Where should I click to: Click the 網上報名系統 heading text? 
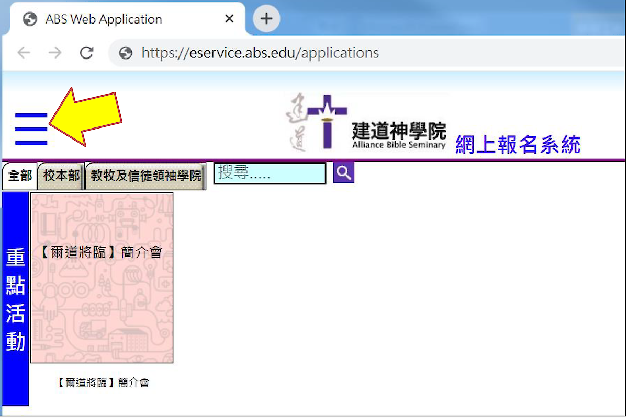[518, 144]
